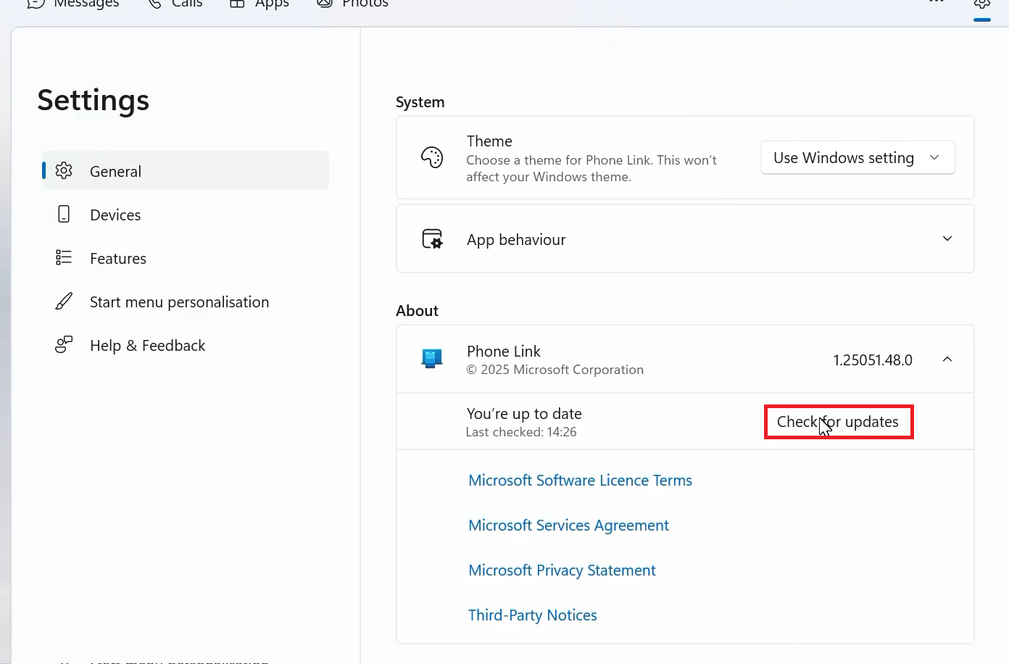1009x664 pixels.
Task: Switch to the Messages tab
Action: click(x=72, y=4)
